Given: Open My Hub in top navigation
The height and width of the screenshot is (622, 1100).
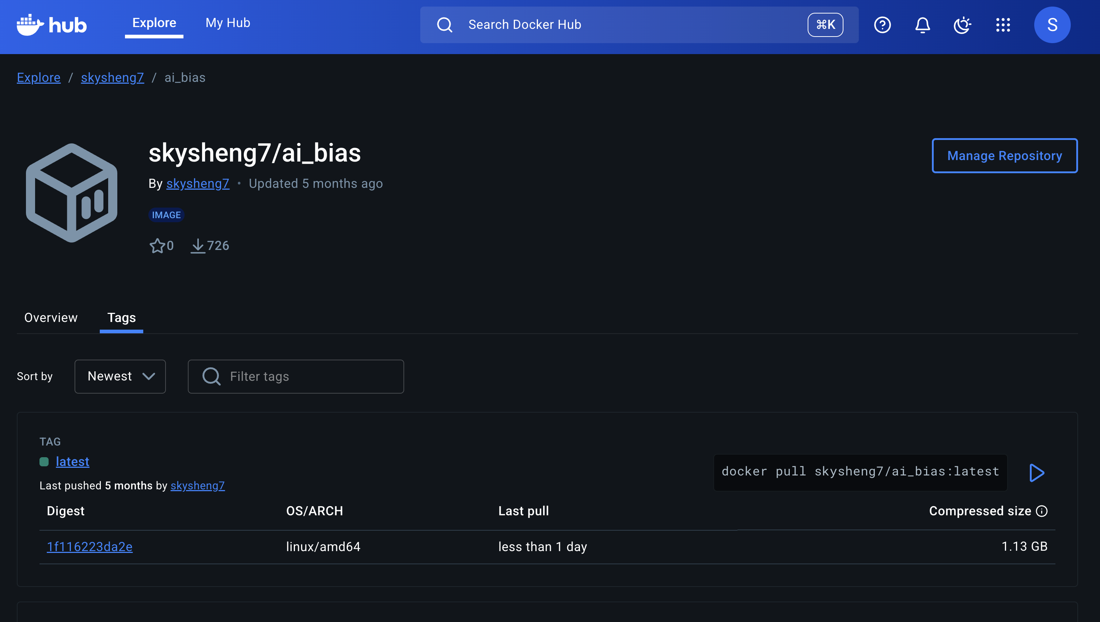Looking at the screenshot, I should 228,23.
